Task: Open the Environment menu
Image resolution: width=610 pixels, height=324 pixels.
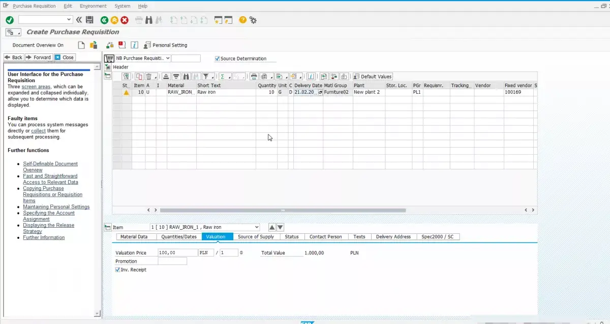Action: [93, 6]
